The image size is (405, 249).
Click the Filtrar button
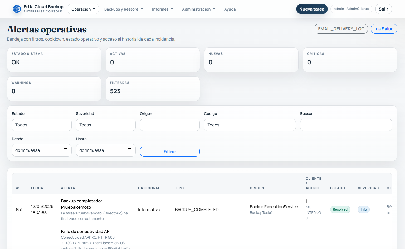coord(170,152)
